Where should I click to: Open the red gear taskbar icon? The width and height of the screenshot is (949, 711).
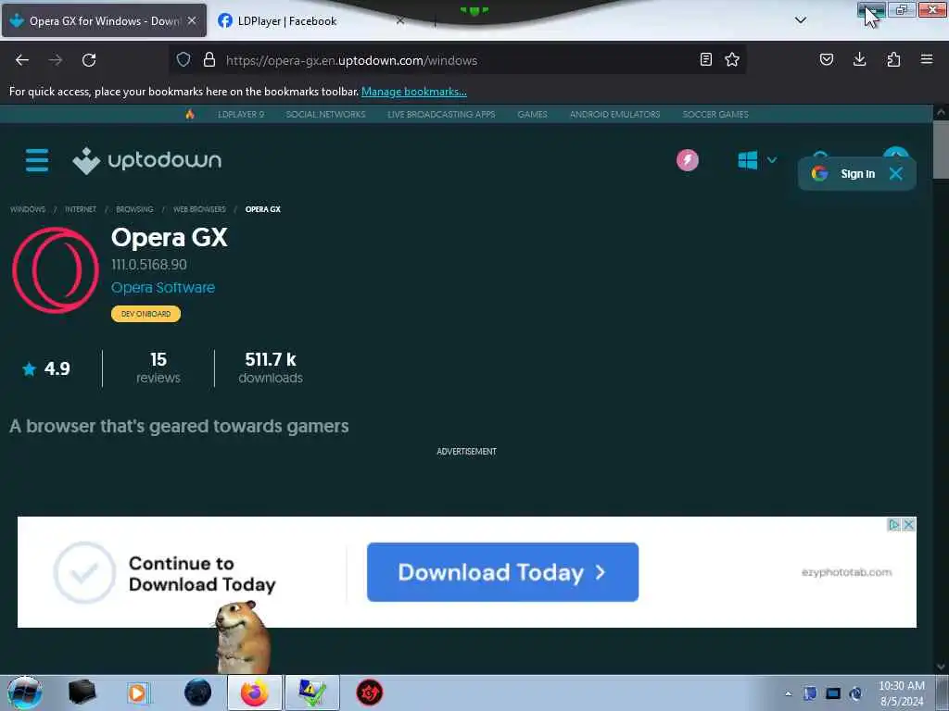pyautogui.click(x=369, y=692)
